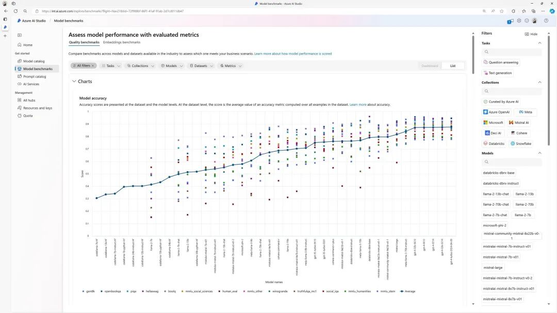Select the mistral-large model chip
The image size is (557, 313).
pos(493,268)
